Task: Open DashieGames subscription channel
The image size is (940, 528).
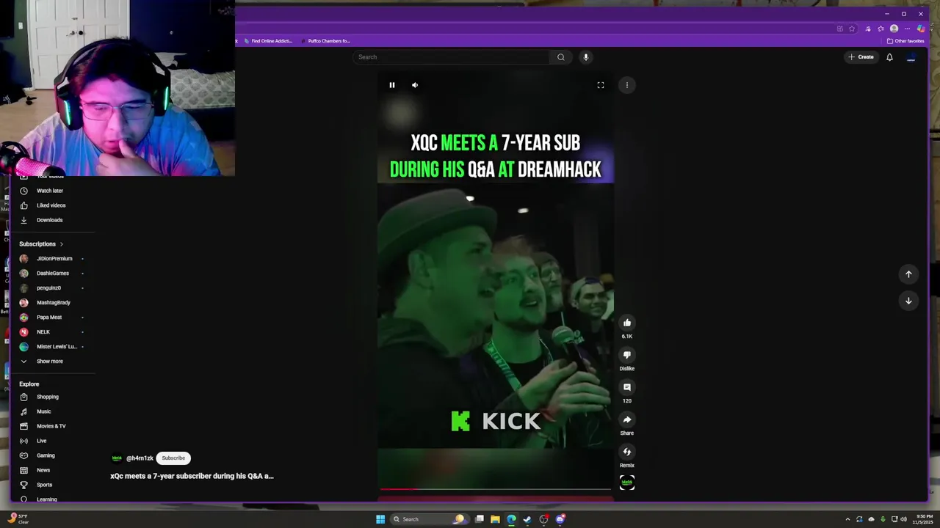Action: (x=53, y=274)
